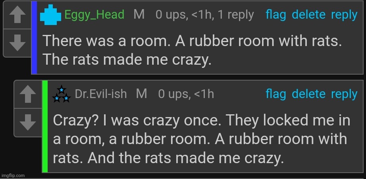This screenshot has height=179, width=366.
Task: Open the Eggy_Head user profile link
Action: 94,15
